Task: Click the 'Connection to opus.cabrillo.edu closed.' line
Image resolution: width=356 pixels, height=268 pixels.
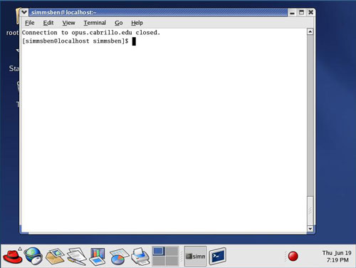Action: pyautogui.click(x=91, y=33)
